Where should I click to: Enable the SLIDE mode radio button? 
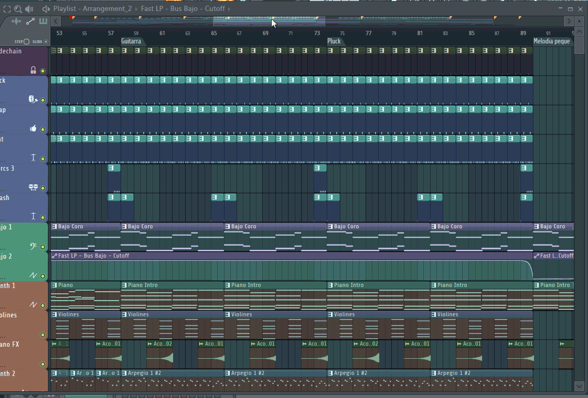click(46, 41)
